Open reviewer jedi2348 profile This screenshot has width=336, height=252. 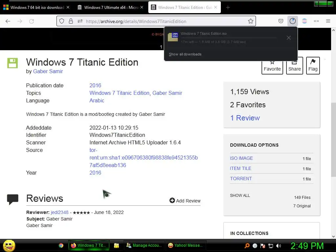point(60,212)
